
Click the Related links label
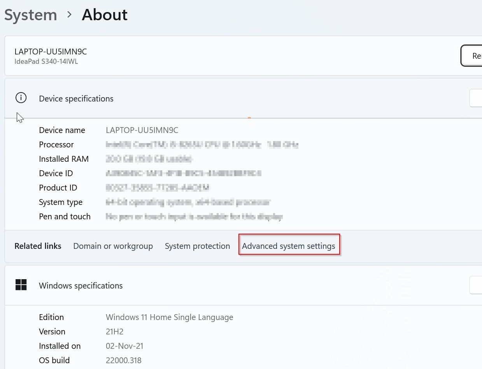pos(38,246)
